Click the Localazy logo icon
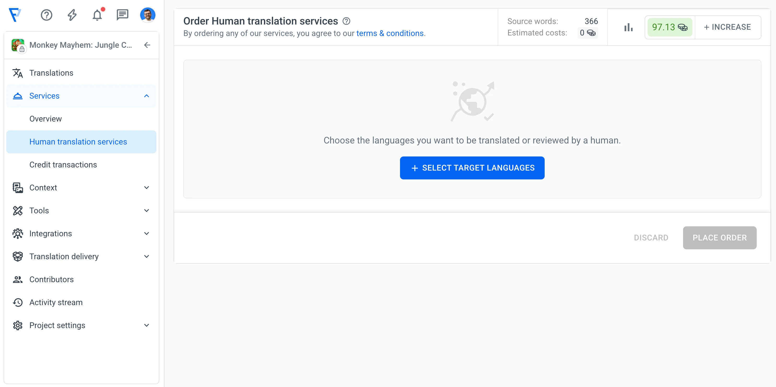 pyautogui.click(x=15, y=15)
